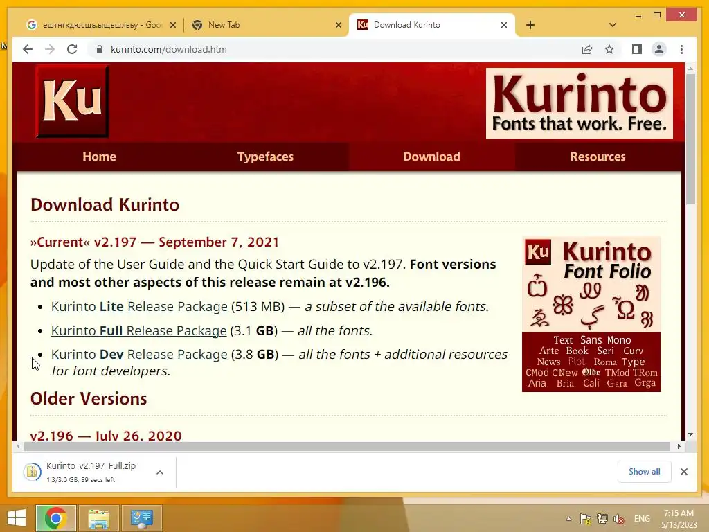This screenshot has width=709, height=532.
Task: Download the Kurinto Full Release Package
Action: [x=138, y=330]
